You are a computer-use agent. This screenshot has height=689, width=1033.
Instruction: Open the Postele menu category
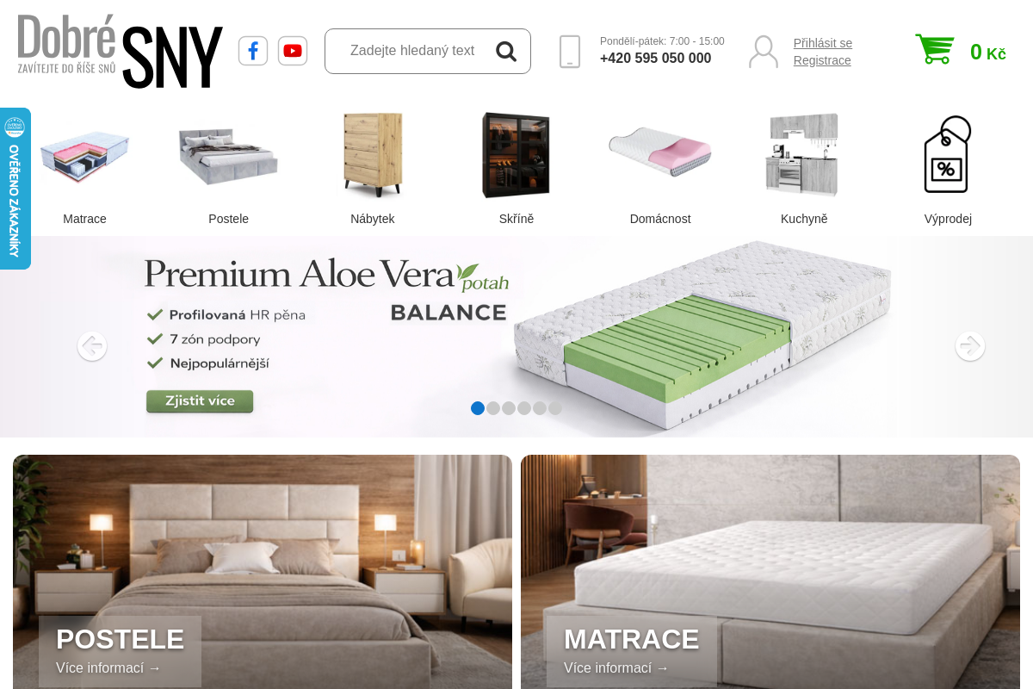coord(228,169)
